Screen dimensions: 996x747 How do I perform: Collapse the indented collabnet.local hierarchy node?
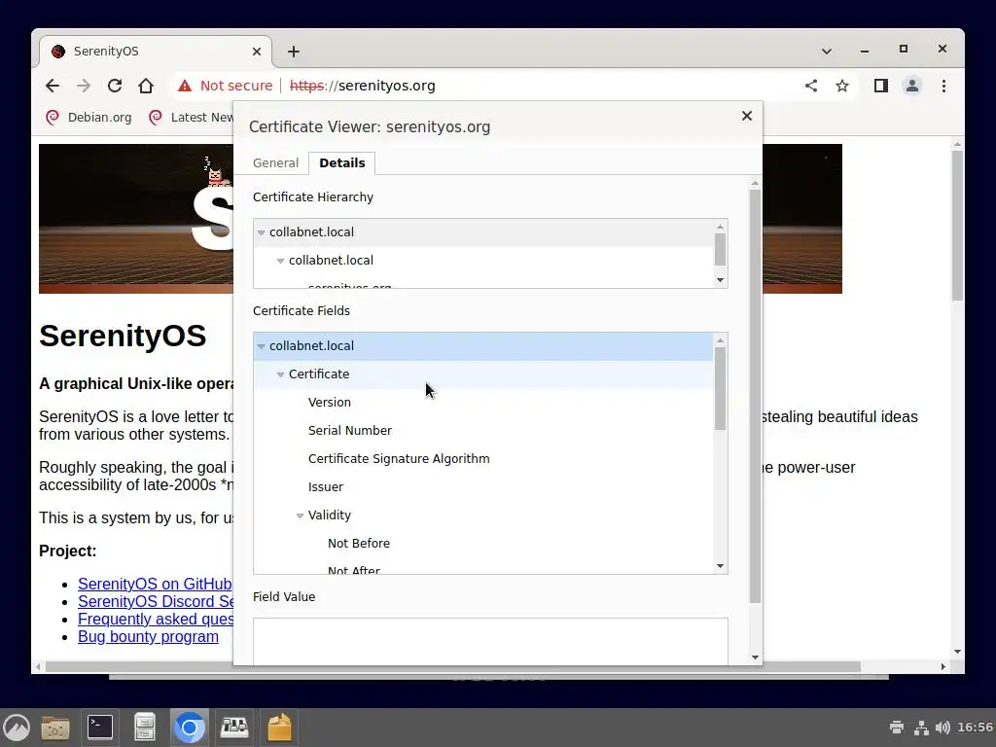point(280,261)
